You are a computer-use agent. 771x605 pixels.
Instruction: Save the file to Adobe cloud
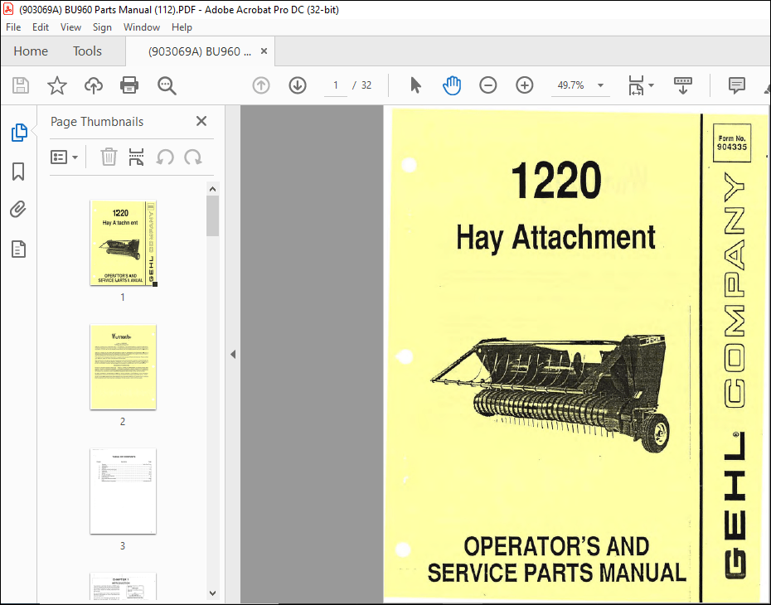pos(93,85)
